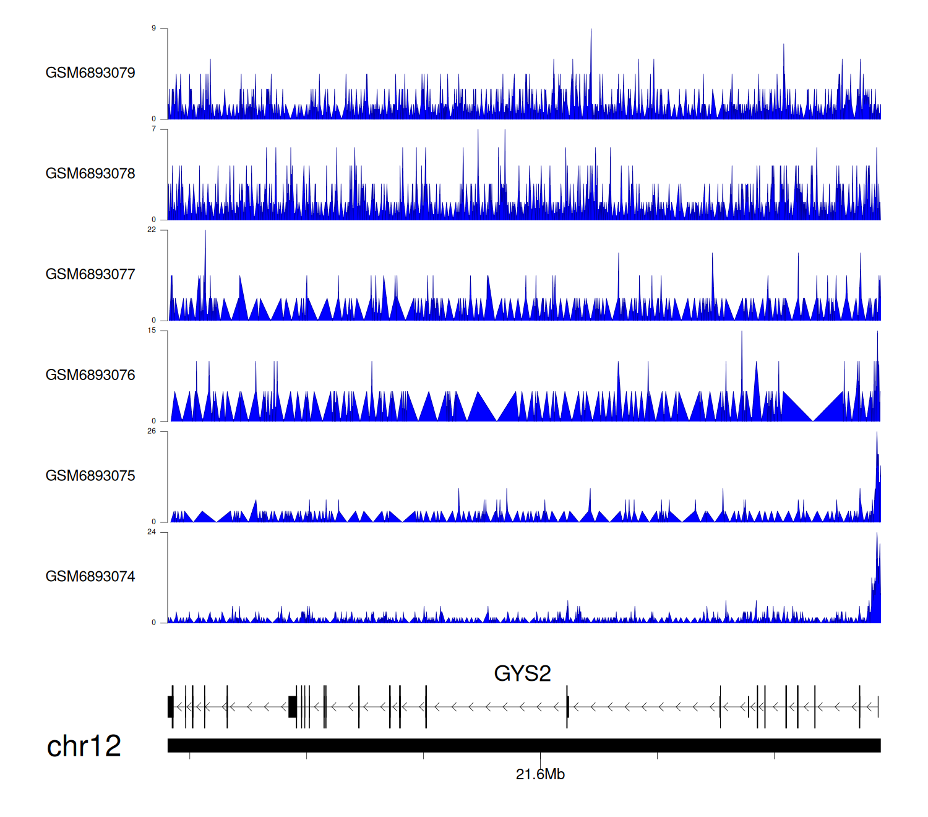Click the thick leftmost exon block of GYS2
This screenshot has height=817, width=928.
(170, 706)
